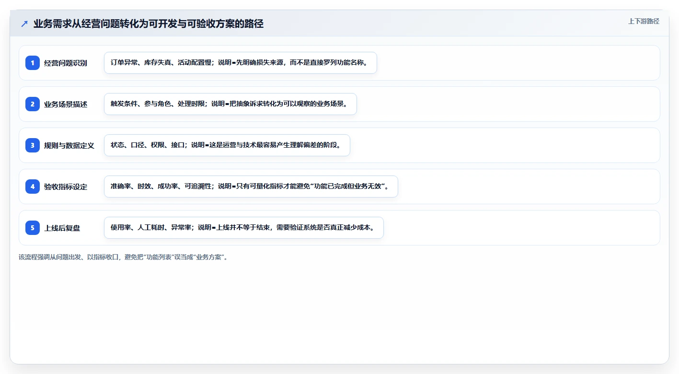Click the 业务场景描述 step label

[x=66, y=104]
